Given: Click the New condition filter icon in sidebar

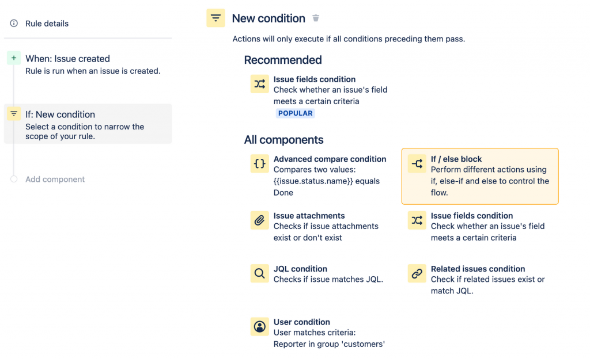Looking at the screenshot, I should [x=14, y=114].
